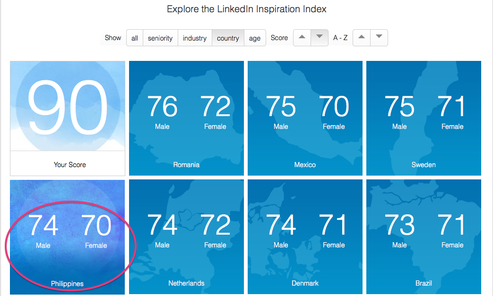Click Philippines' female score 70
The image size is (493, 296).
96,225
